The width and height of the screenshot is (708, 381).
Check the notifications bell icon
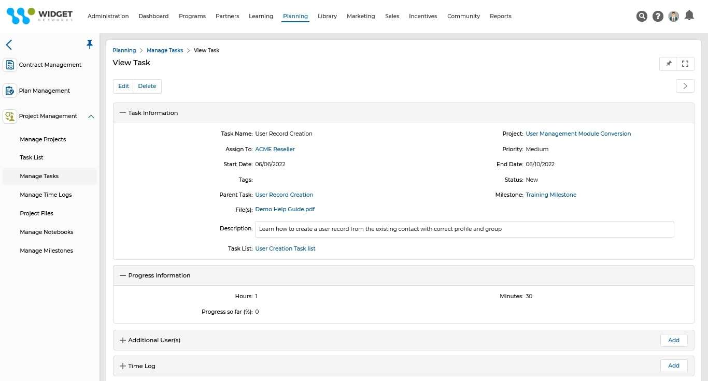click(689, 16)
